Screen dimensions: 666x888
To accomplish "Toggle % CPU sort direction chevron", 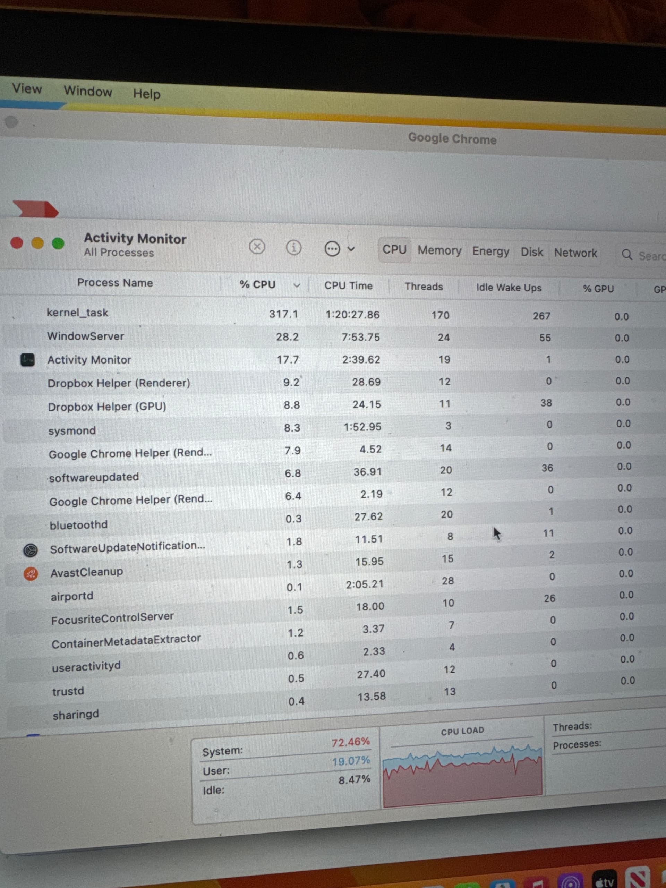I will pos(297,285).
